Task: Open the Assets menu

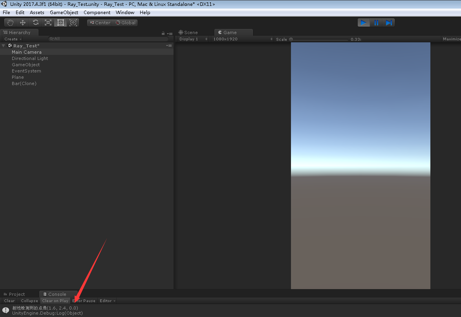Action: coord(37,12)
